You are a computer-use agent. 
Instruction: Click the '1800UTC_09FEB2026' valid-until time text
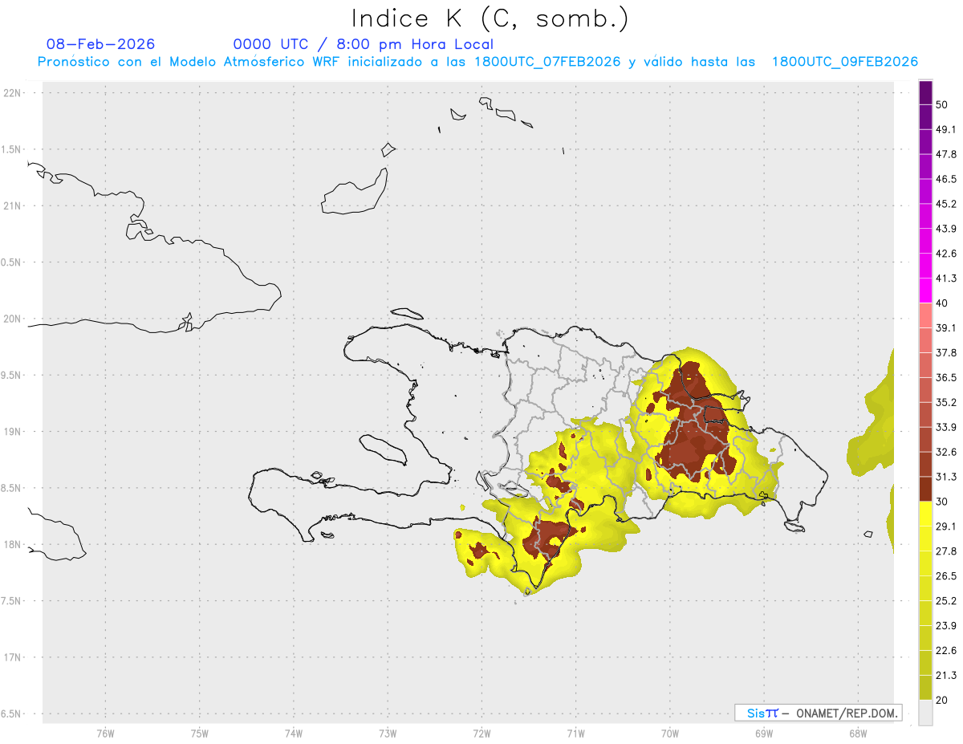click(x=845, y=62)
